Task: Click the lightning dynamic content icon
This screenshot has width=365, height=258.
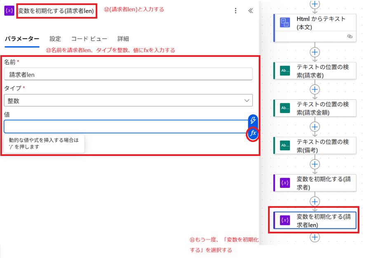Action: [253, 120]
